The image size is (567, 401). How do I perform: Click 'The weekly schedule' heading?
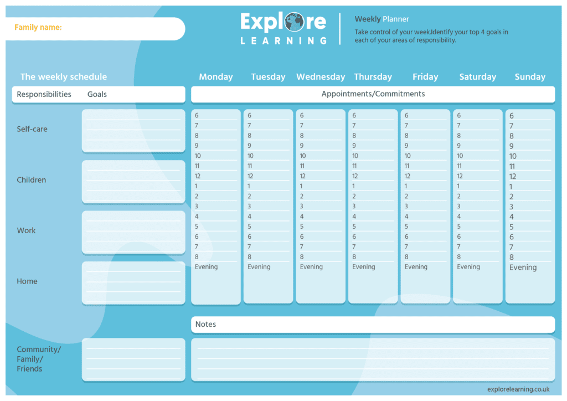tap(64, 76)
